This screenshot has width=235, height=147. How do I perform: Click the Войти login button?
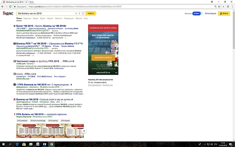click(x=224, y=13)
